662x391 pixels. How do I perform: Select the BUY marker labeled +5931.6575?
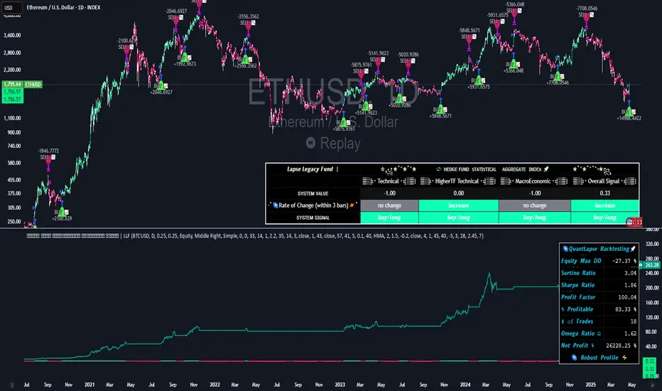pos(478,80)
